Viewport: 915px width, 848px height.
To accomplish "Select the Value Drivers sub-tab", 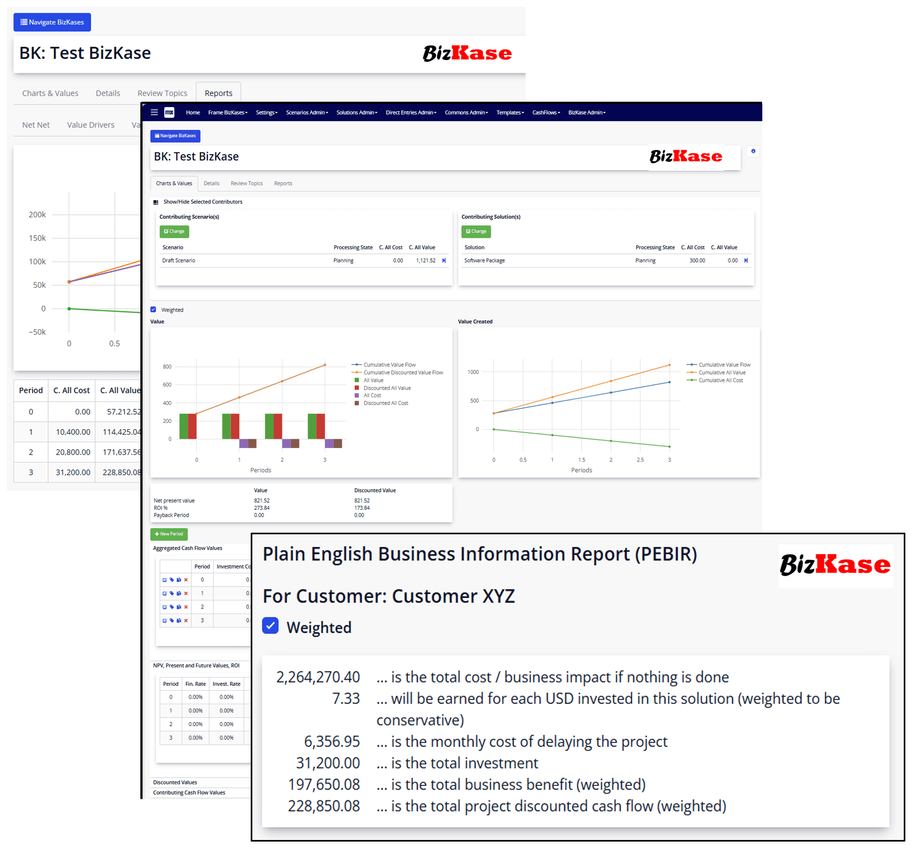I will [x=91, y=125].
